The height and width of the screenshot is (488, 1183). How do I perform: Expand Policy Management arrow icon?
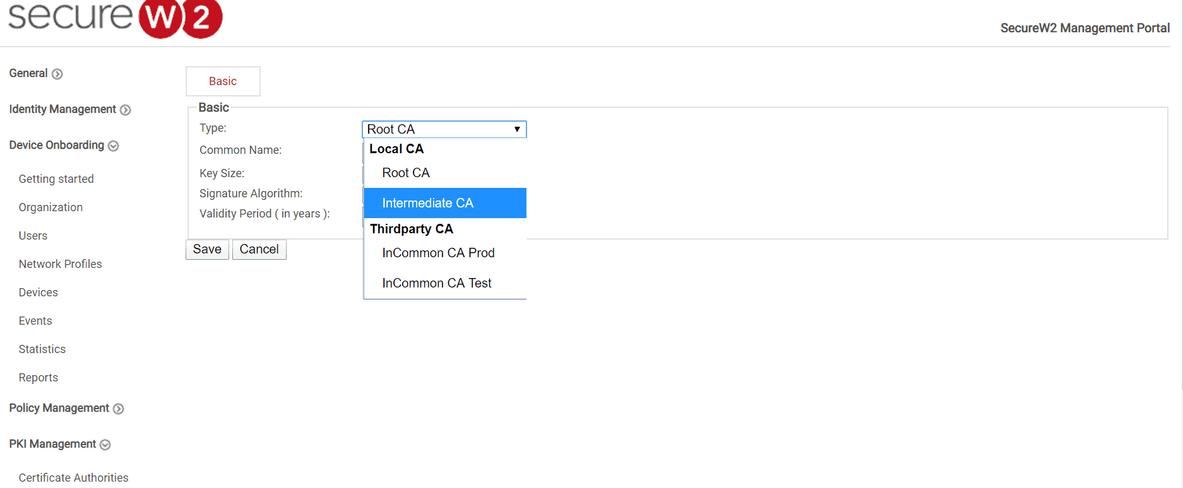118,409
